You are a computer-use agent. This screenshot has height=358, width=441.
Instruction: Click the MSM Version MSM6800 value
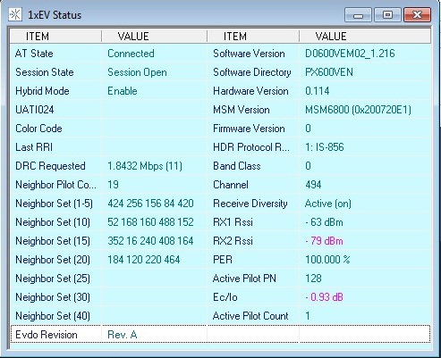pos(358,110)
